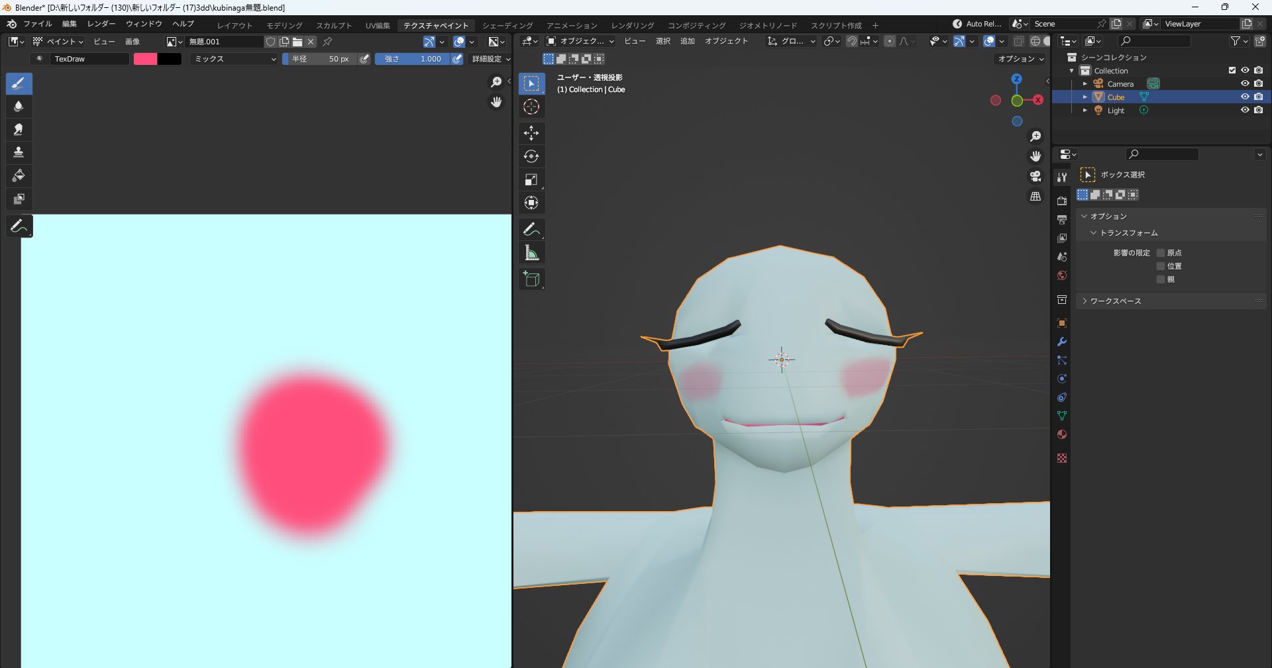Click the Add Cube tool icon

[531, 279]
